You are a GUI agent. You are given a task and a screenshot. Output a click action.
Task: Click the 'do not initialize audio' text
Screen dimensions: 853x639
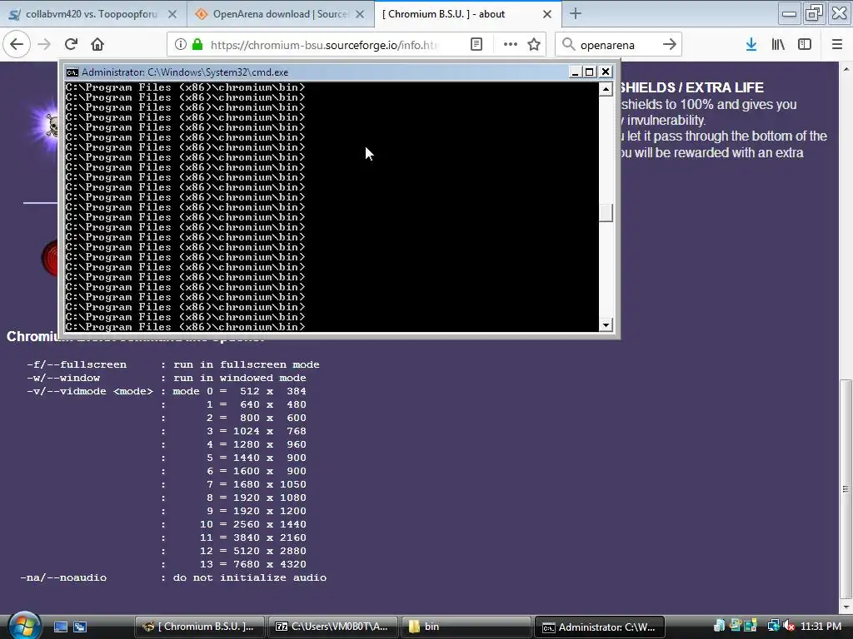(250, 577)
